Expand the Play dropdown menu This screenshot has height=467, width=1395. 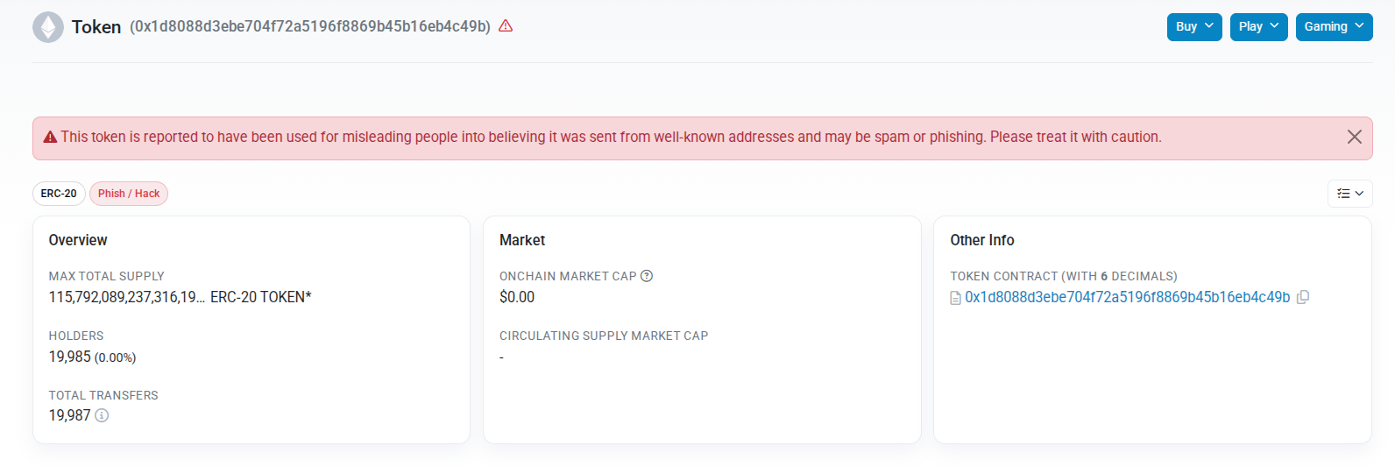point(1258,27)
